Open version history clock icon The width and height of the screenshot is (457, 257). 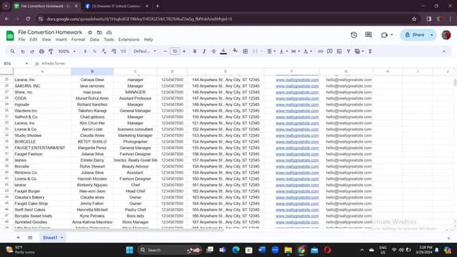tap(354, 35)
